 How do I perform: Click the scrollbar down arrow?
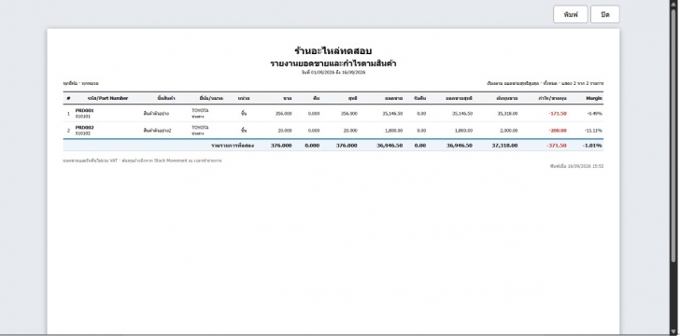[674, 332]
